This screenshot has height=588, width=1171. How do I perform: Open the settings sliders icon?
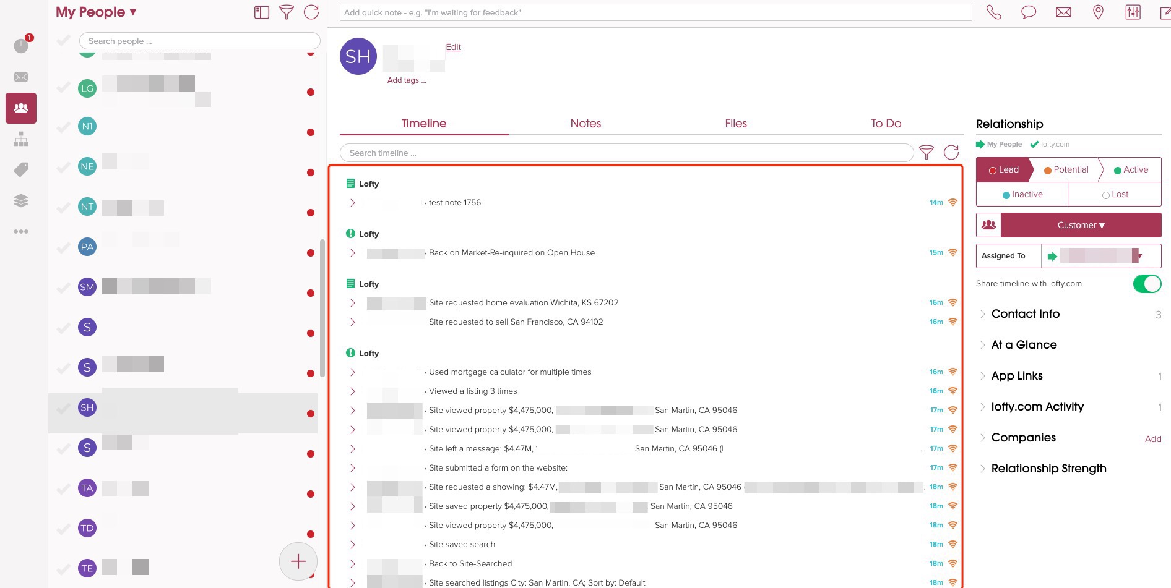point(1133,12)
